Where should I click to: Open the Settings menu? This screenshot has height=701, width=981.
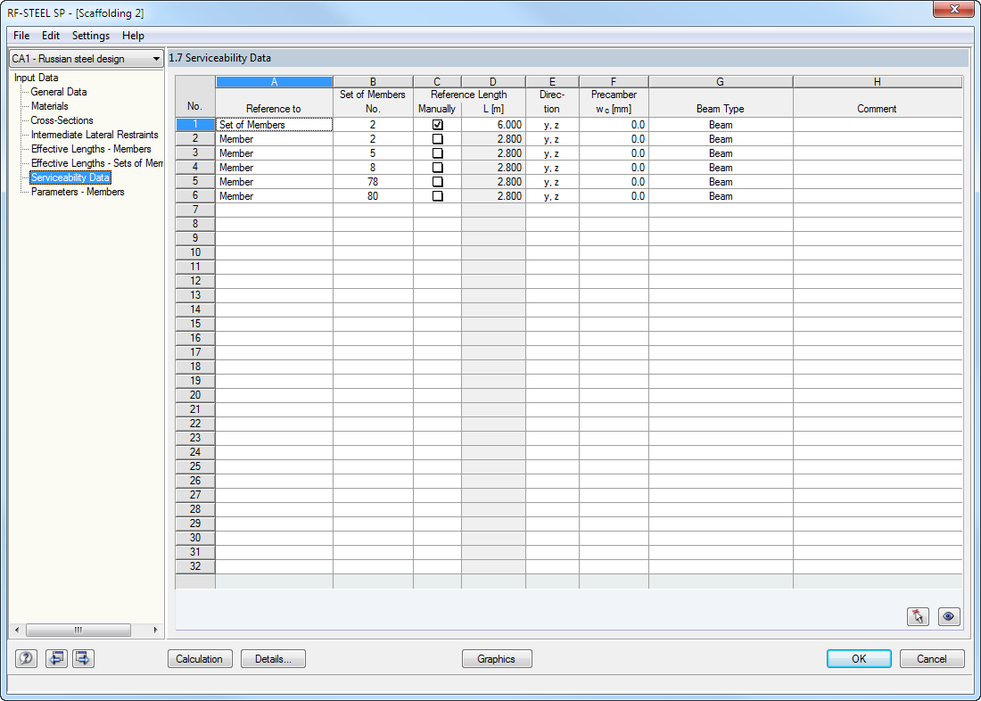click(x=90, y=36)
